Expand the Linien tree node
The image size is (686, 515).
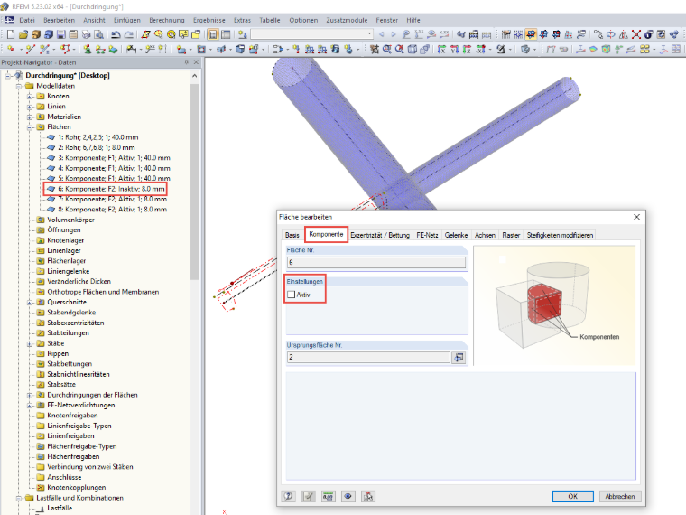[29, 107]
